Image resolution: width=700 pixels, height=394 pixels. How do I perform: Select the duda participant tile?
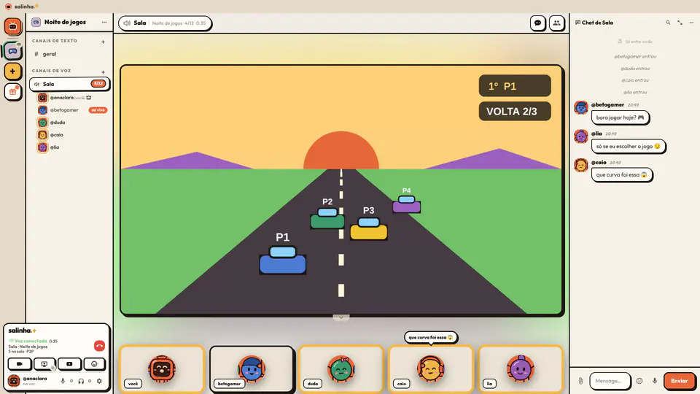click(x=341, y=368)
